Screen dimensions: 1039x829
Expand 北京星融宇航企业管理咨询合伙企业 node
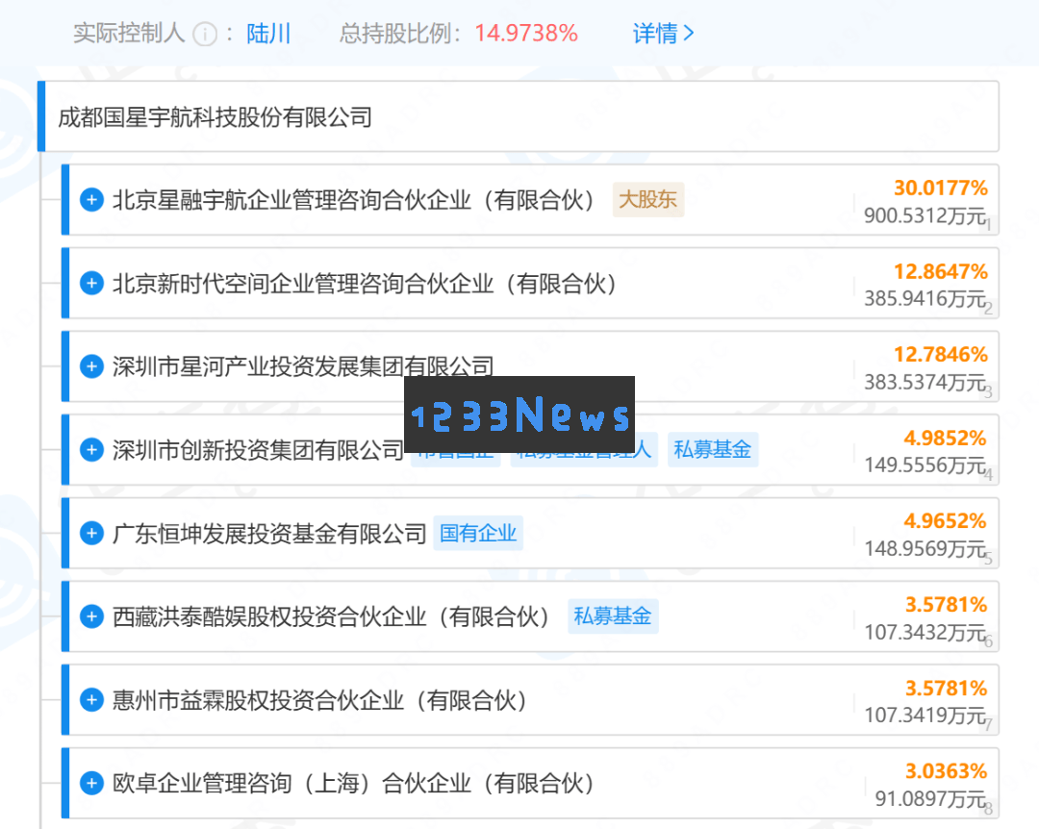pyautogui.click(x=91, y=199)
